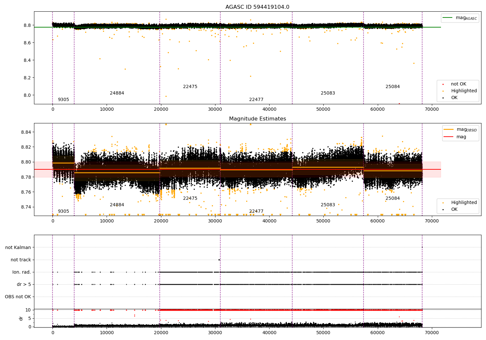Screen dimensions: 486x340
Task: Click the 8.84 tick on middle y-axis
Action: coord(26,132)
